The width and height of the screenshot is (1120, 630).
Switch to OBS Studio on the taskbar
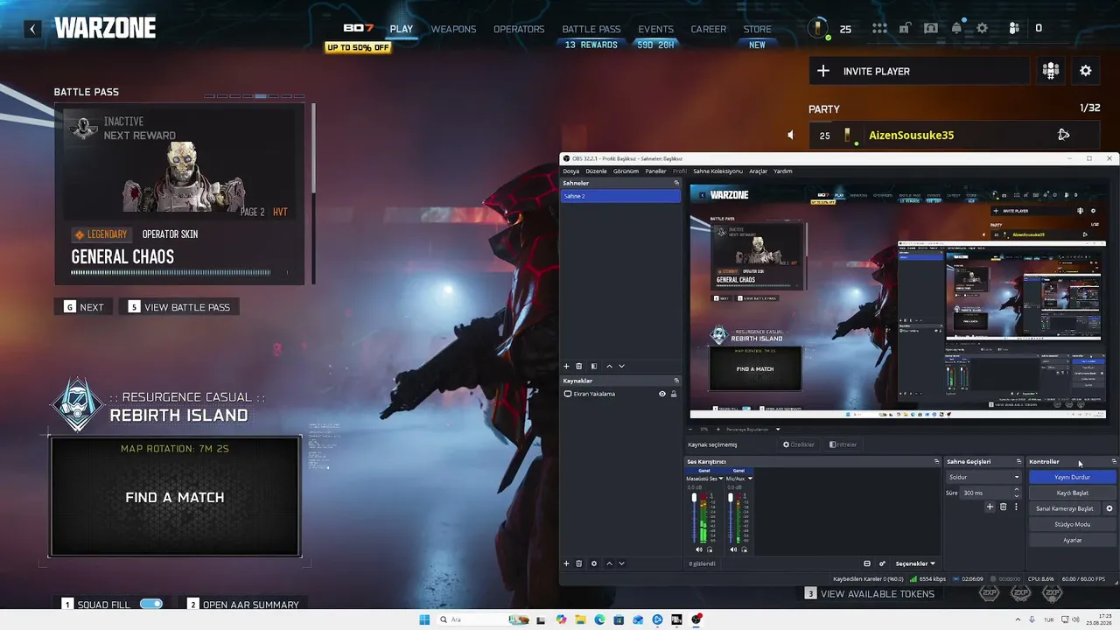point(696,619)
